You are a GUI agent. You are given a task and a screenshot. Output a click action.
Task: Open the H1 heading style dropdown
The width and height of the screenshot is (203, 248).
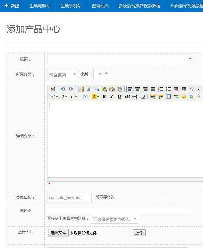tap(54, 97)
